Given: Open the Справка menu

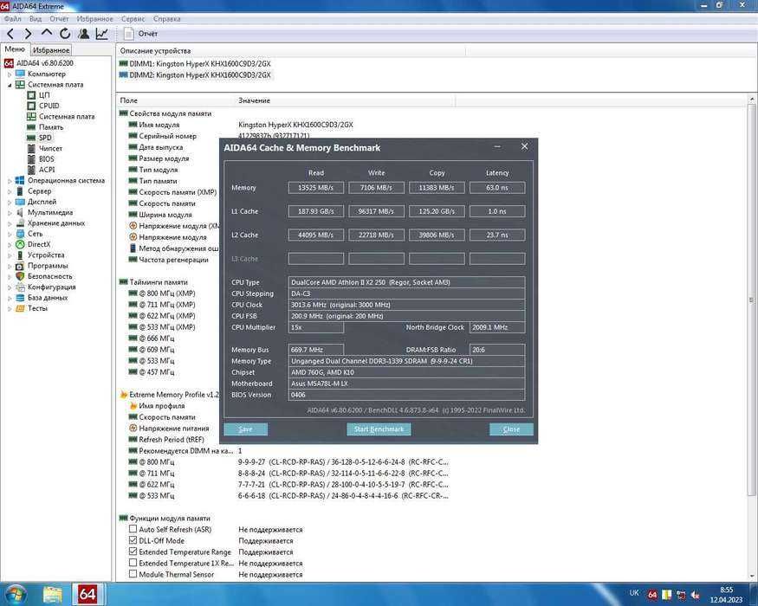Looking at the screenshot, I should click(x=167, y=19).
